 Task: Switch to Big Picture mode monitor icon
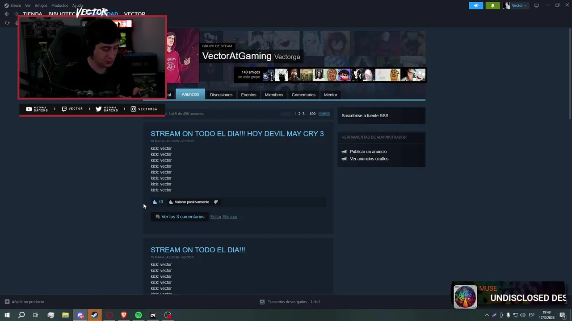(x=536, y=5)
